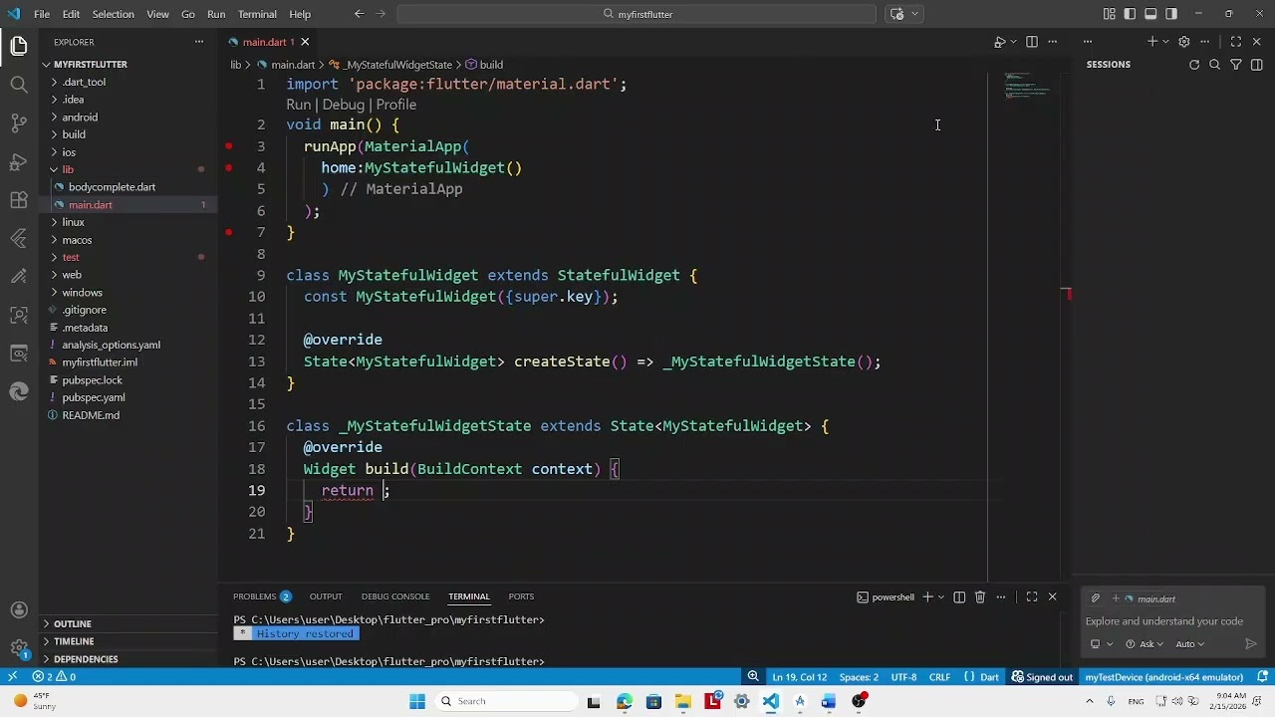Open the run or debug dropdown arrow

1013,42
